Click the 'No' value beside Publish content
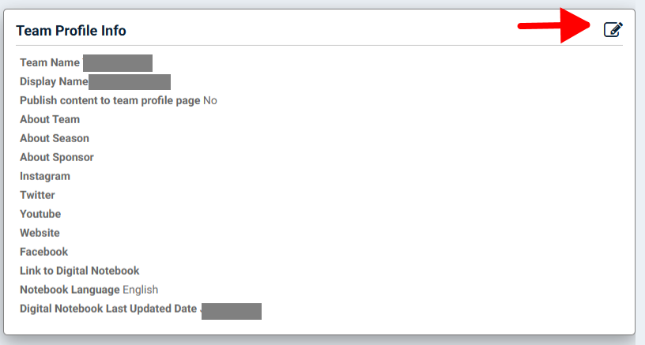 [210, 100]
